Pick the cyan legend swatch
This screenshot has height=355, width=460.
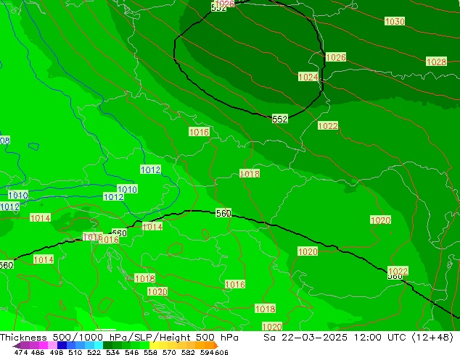(x=99, y=346)
